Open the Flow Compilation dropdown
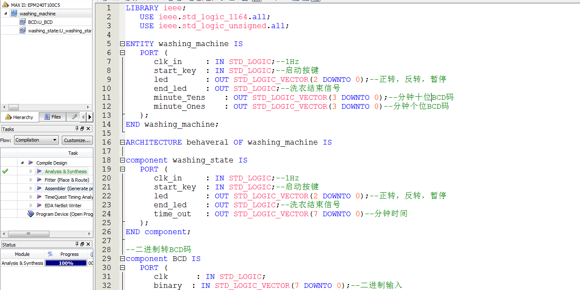Viewport: 580px width, 290px height. pos(36,140)
